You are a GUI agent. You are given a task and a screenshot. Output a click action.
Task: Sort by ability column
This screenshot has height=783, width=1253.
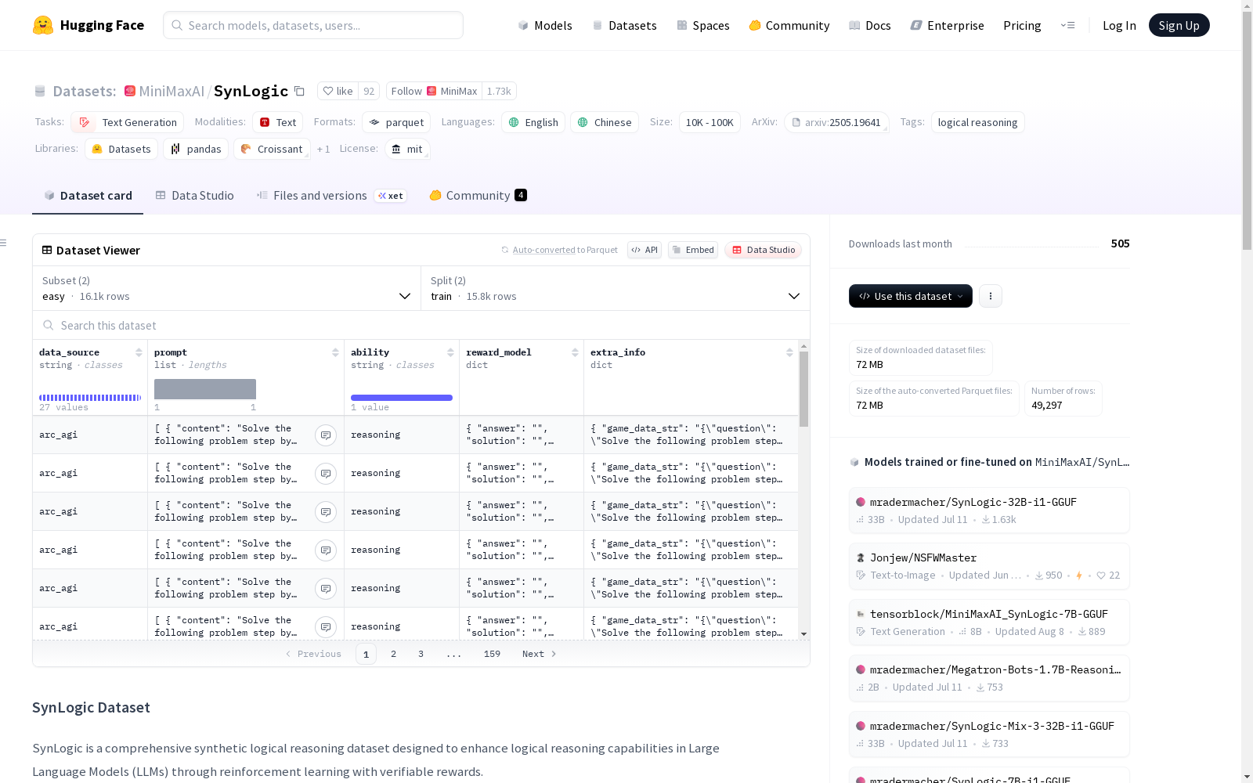450,352
